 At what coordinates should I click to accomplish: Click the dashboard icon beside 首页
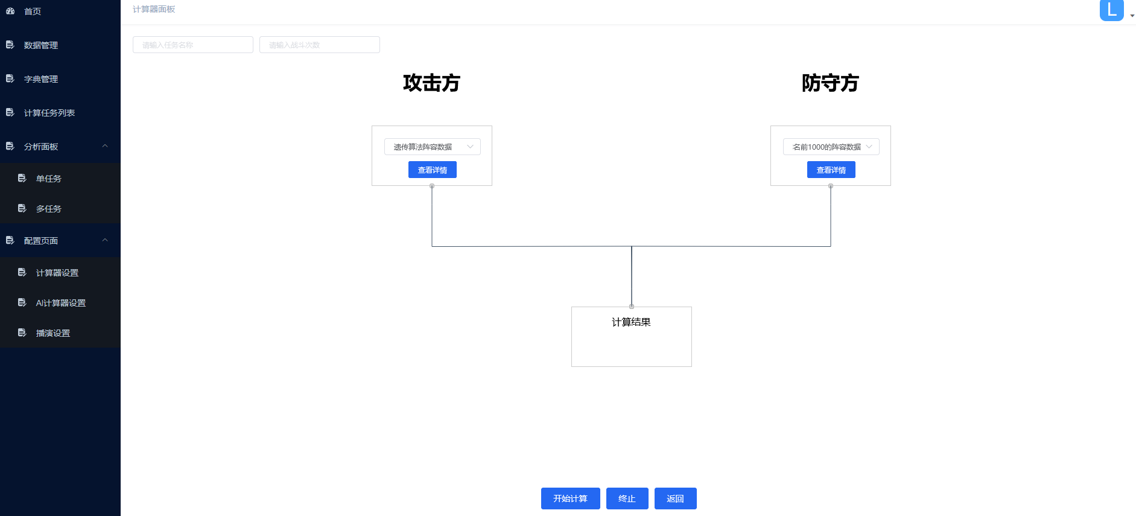tap(10, 11)
